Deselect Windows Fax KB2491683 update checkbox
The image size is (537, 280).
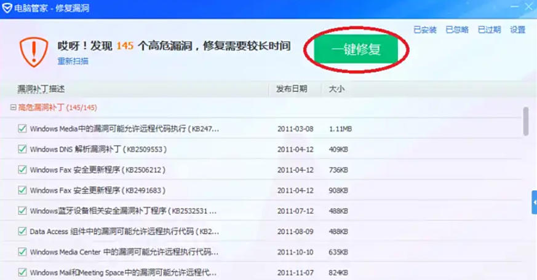(23, 190)
